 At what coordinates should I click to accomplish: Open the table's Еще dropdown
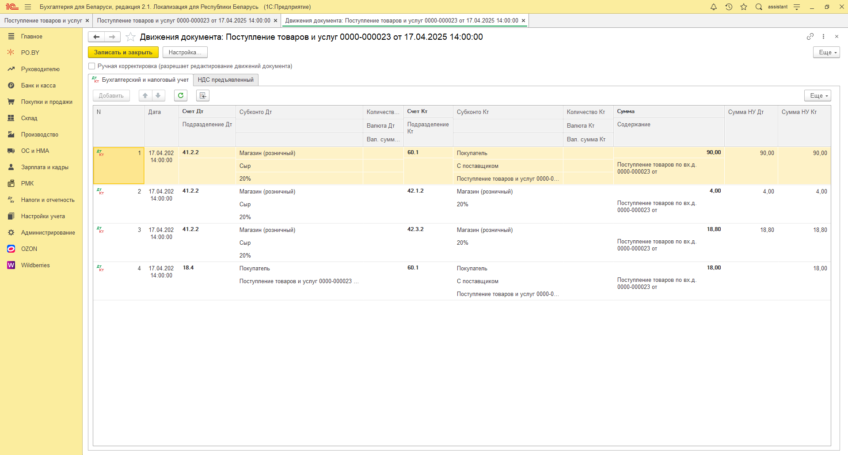817,95
